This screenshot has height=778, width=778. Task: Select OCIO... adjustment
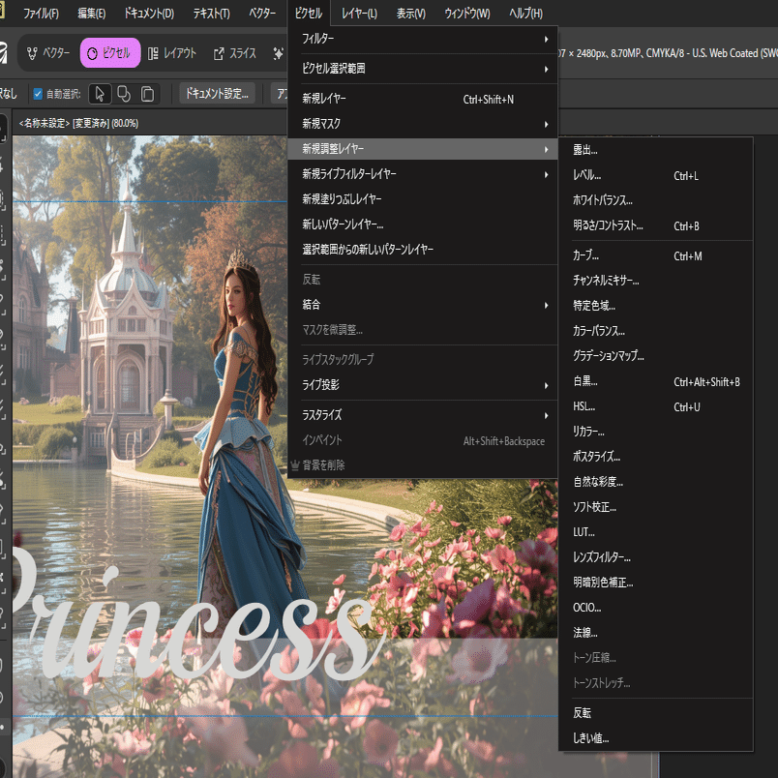656,608
